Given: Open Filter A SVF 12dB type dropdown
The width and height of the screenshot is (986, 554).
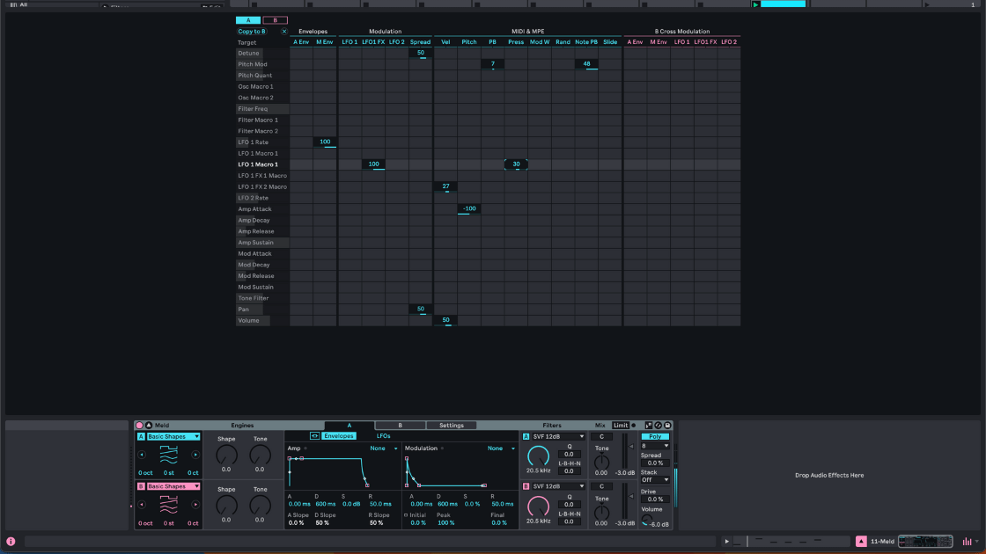Looking at the screenshot, I should coord(559,437).
